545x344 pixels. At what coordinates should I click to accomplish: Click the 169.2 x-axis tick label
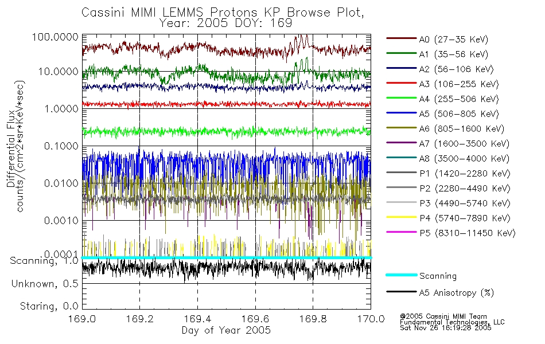tap(140, 319)
